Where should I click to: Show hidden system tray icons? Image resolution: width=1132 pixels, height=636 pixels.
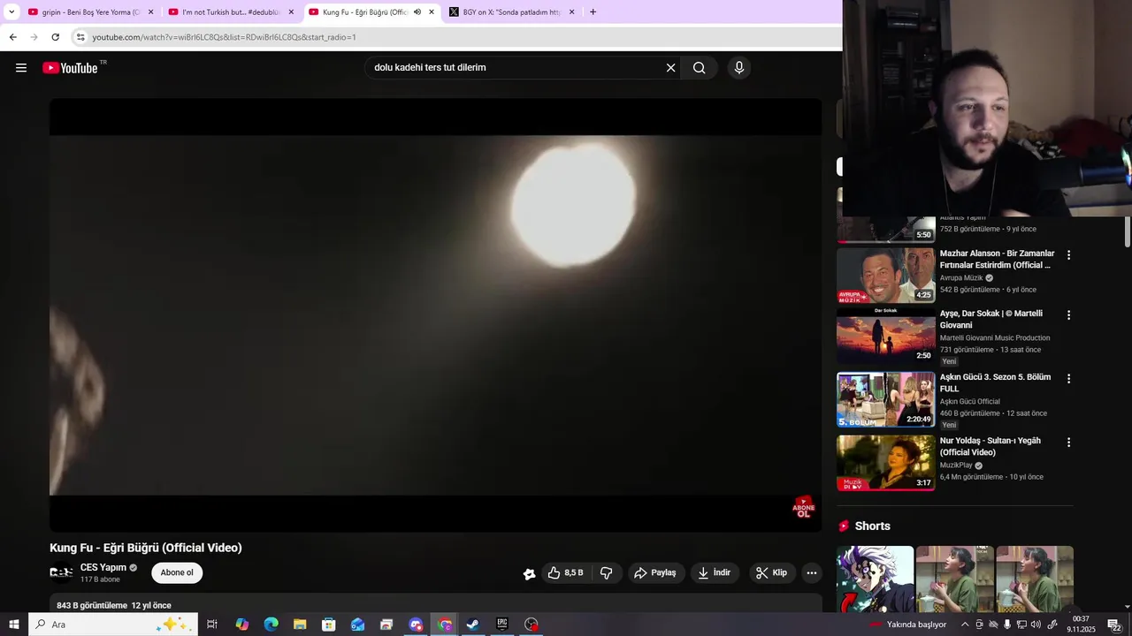pos(965,625)
